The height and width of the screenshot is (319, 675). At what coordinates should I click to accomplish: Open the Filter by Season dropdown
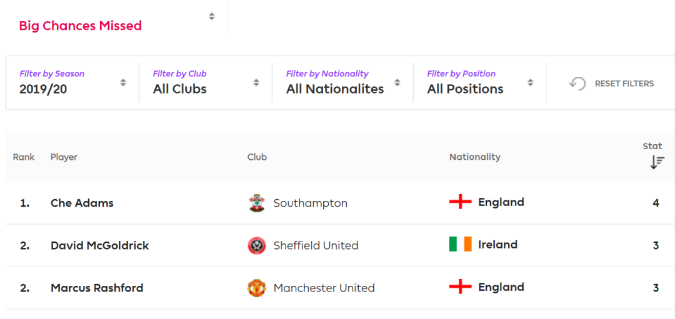pos(72,82)
